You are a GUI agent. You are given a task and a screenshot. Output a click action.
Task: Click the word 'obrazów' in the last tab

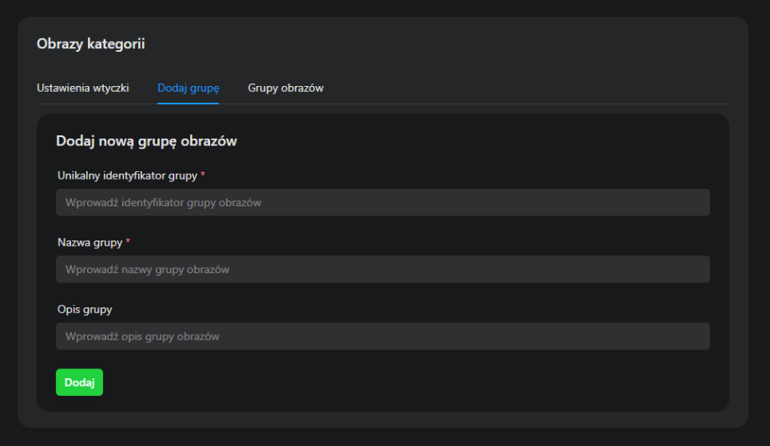coord(303,88)
